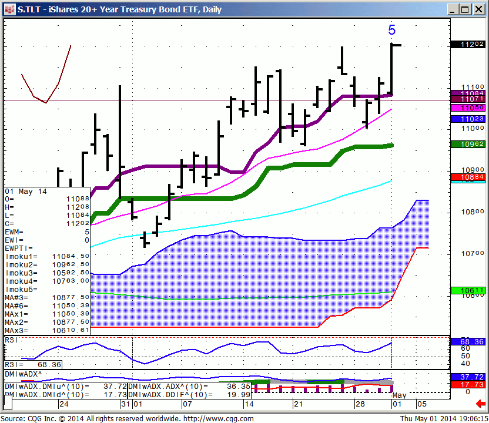
Task: Select the blue 11023 price label
Action: (468, 119)
